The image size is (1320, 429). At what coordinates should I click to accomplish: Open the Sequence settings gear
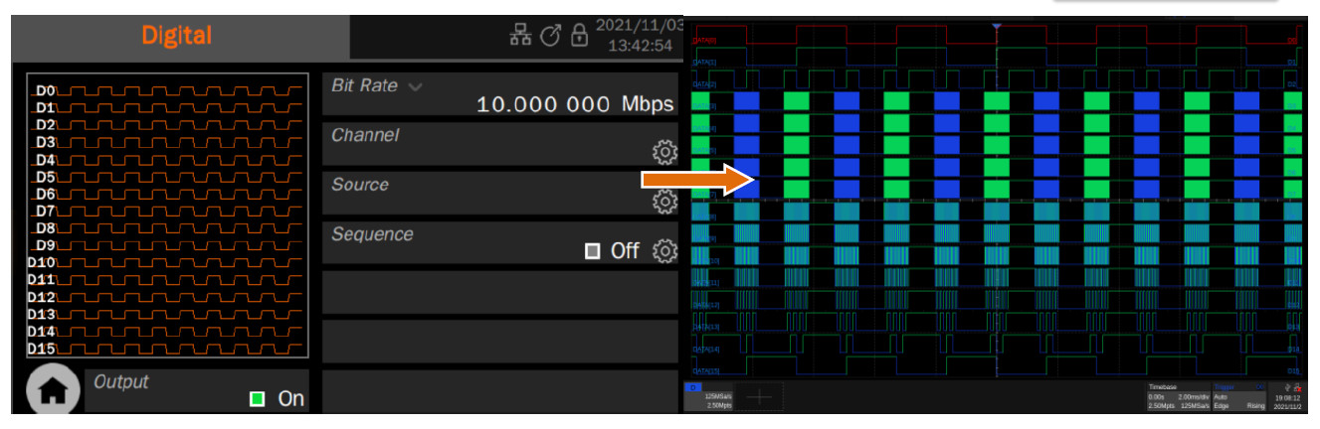tap(663, 251)
